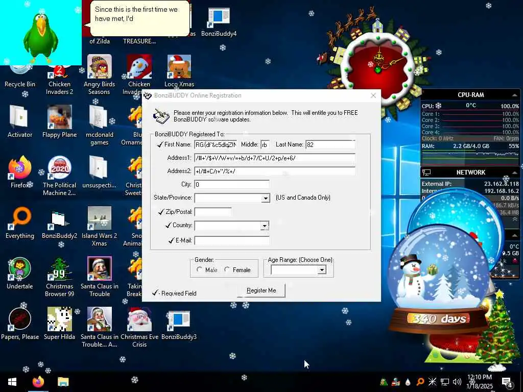Show the taskbar clock calendar at 12:10 PM

click(x=479, y=382)
